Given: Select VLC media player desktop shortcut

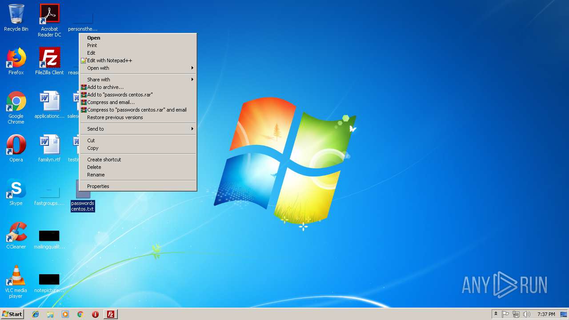Looking at the screenshot, I should pyautogui.click(x=16, y=282).
